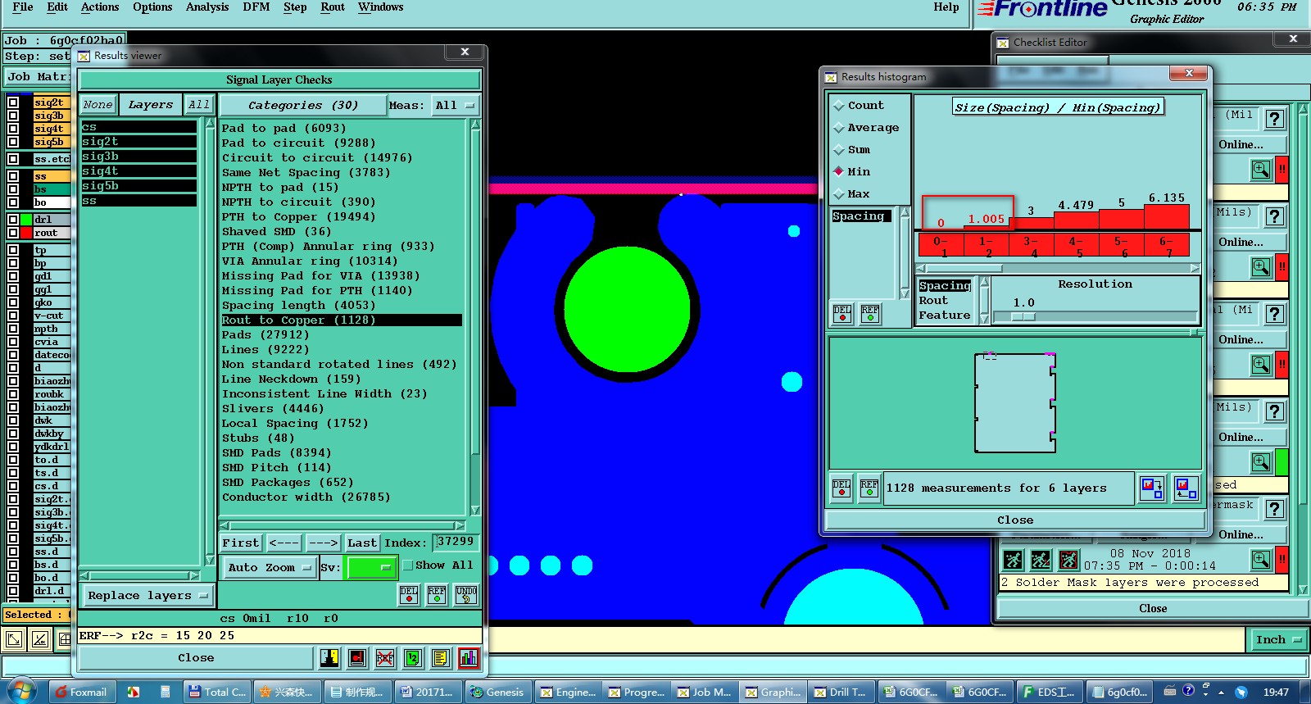Click next arrow ---> button
Screen dimensions: 1311x704
click(x=323, y=543)
